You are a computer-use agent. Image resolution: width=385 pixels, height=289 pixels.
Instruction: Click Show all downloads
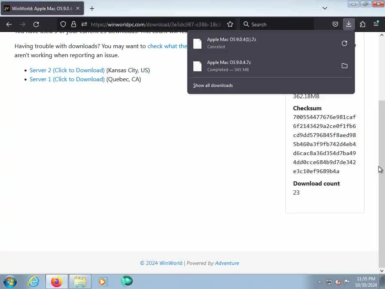pos(213,85)
